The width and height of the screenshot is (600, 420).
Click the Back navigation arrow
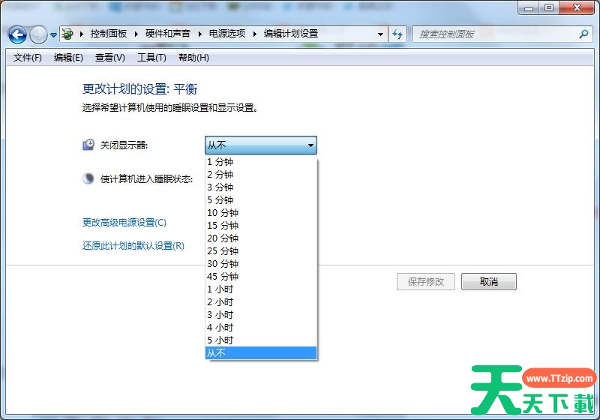point(17,34)
